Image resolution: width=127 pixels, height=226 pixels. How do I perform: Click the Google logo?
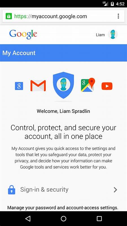[x=23, y=34]
